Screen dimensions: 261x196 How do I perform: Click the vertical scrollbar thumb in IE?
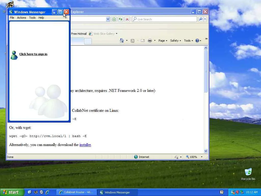tap(206, 71)
